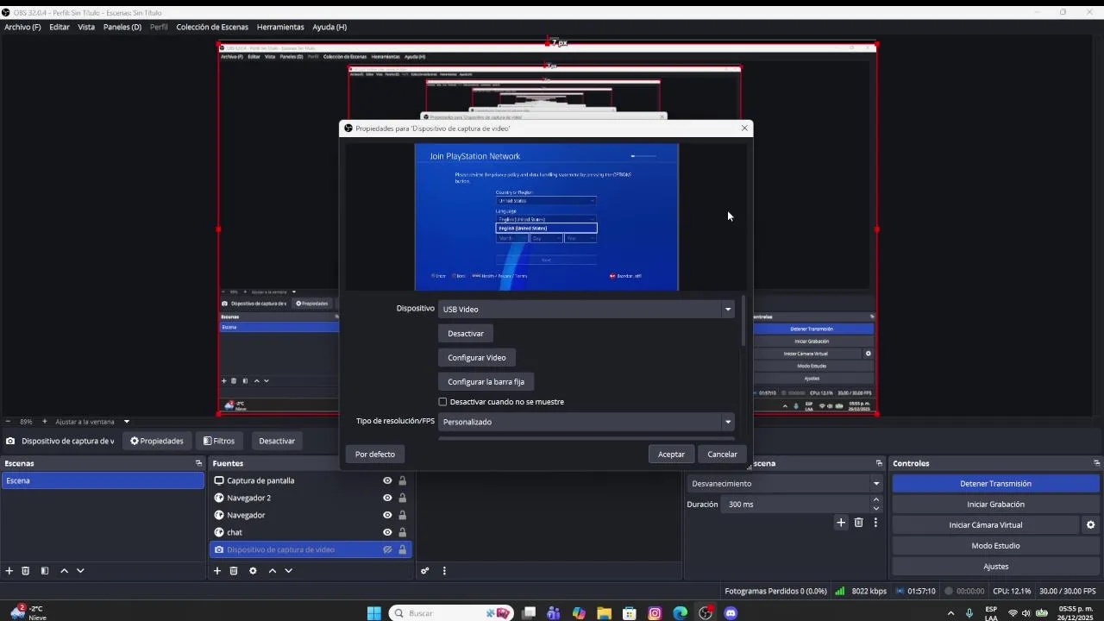This screenshot has width=1104, height=621.
Task: Toggle visibility of Navegador 2 source
Action: click(387, 498)
